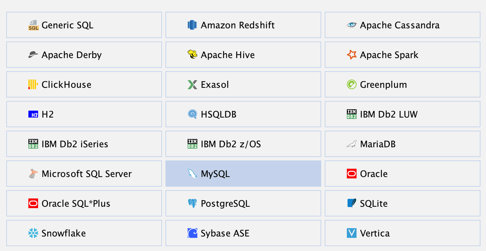
Task: Click the ClickHouse icon
Action: click(x=32, y=84)
